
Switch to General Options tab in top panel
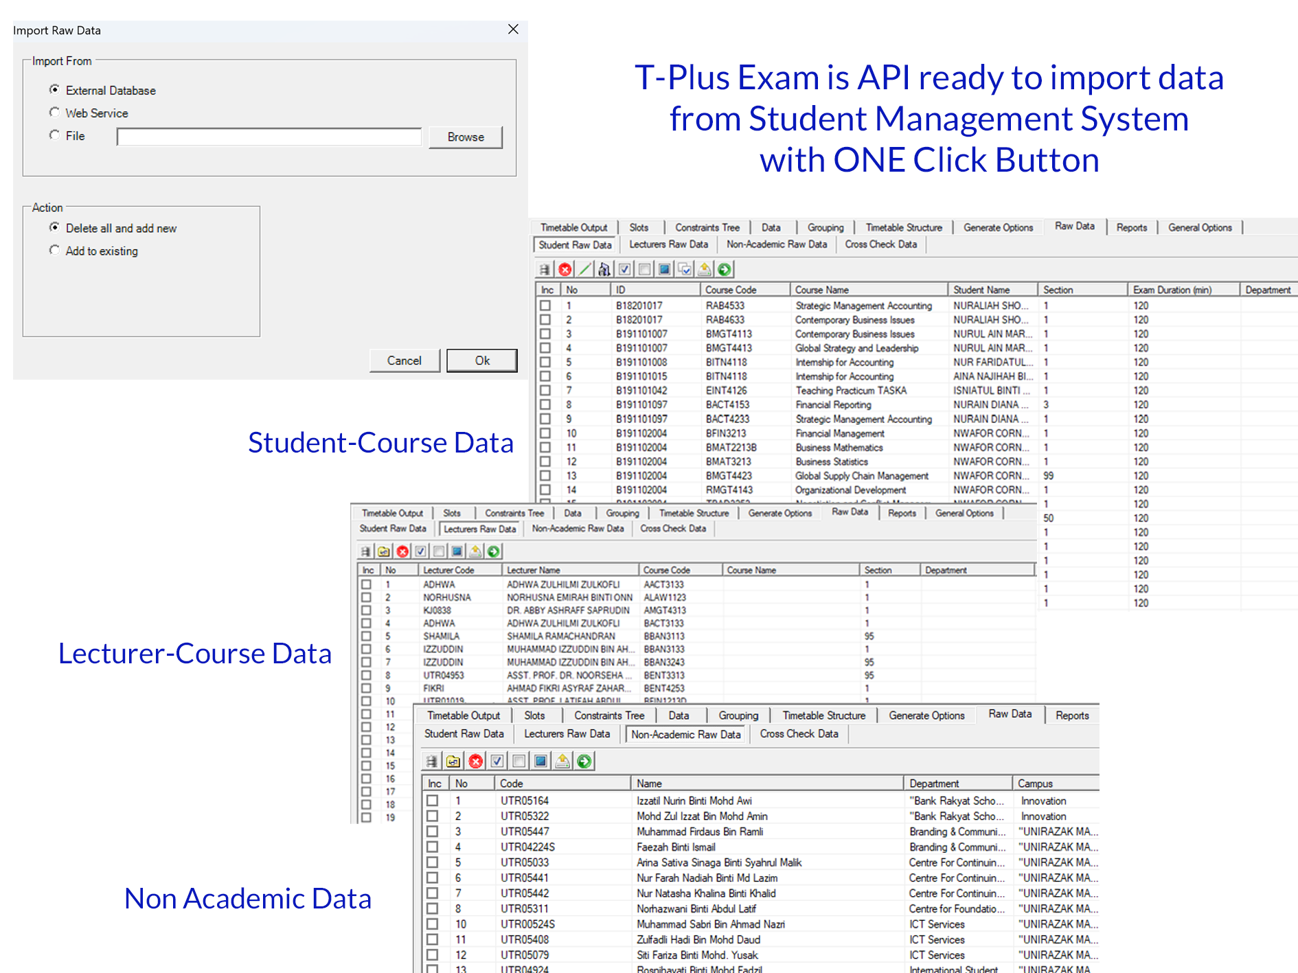click(1200, 227)
